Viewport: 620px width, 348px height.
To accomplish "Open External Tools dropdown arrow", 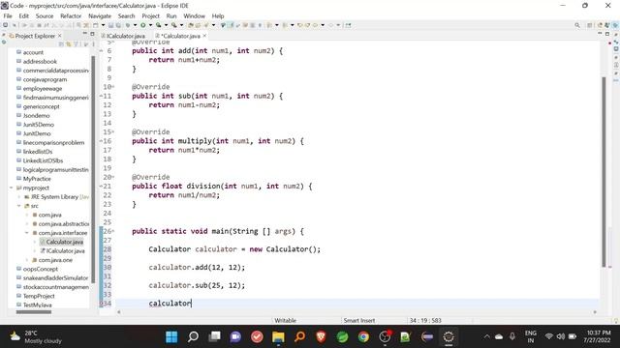I will [181, 25].
